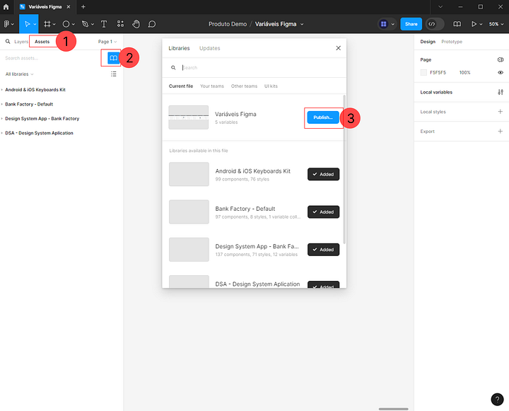This screenshot has width=509, height=411.
Task: Present the prototype with play icon
Action: 474,24
